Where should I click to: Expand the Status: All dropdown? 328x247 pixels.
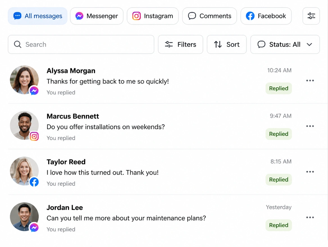point(285,44)
